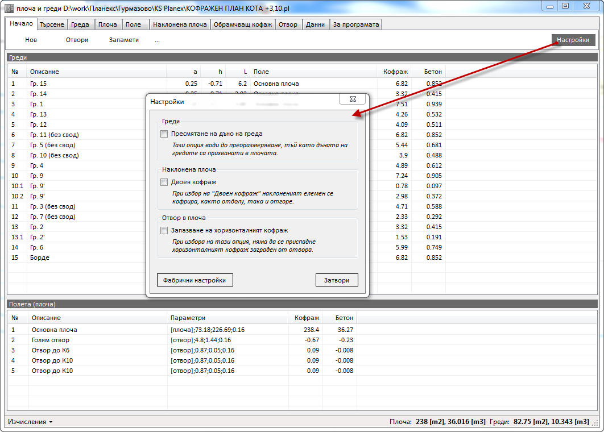Viewport: 604px width, 432px height.
Task: Click the '...' toolbar item
Action: point(157,40)
